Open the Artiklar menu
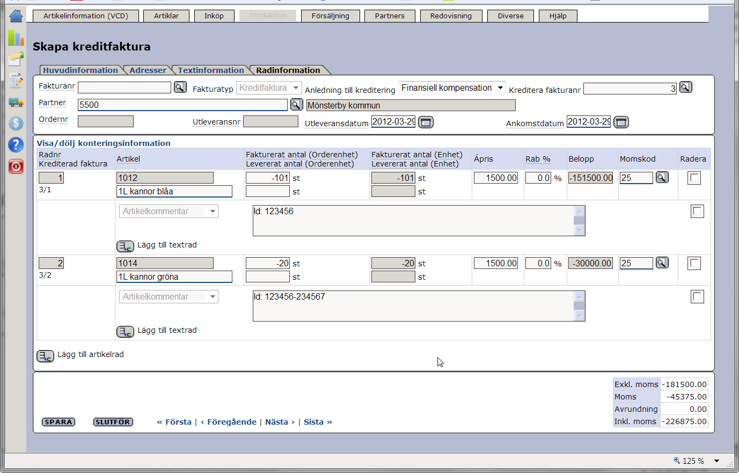Image resolution: width=739 pixels, height=473 pixels. [166, 16]
